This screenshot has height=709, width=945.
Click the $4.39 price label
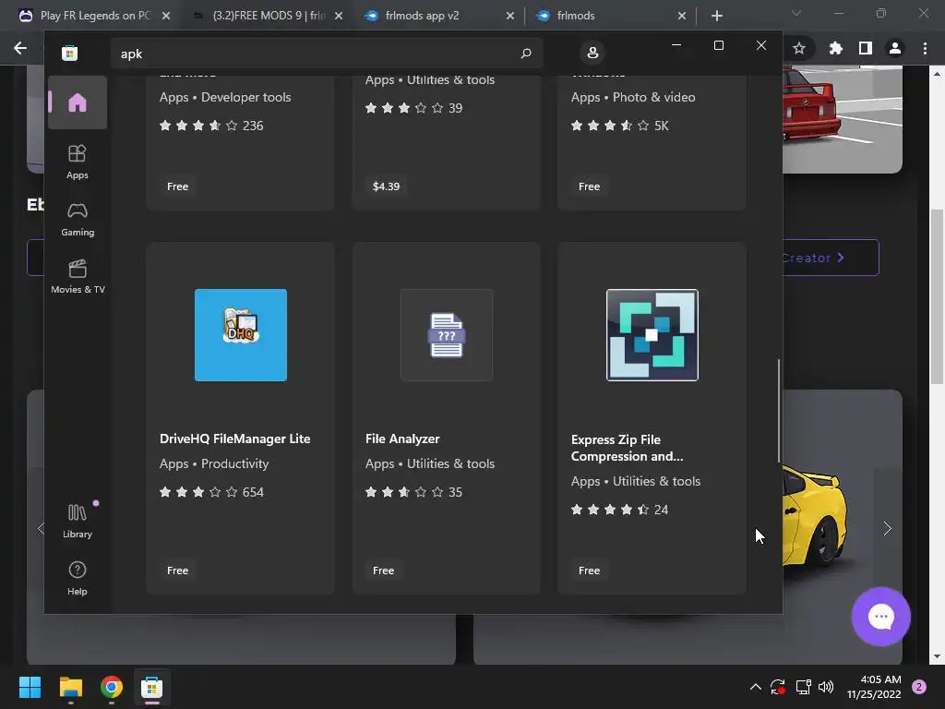point(386,186)
